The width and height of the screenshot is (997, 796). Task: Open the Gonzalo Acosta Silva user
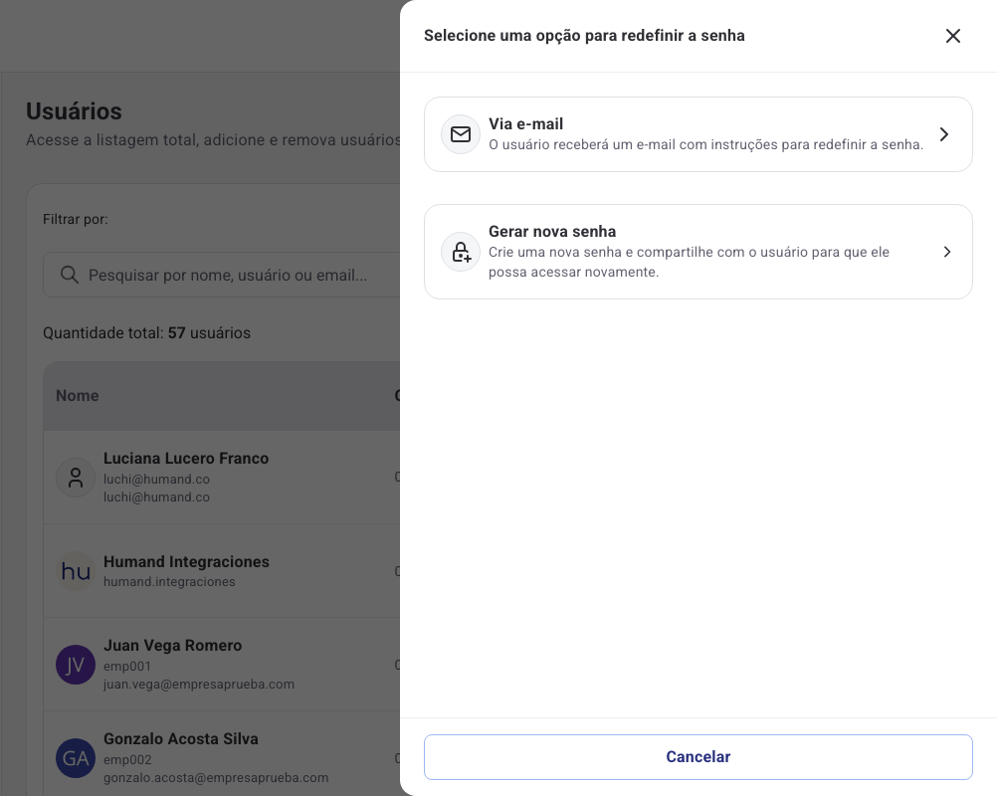click(221, 754)
